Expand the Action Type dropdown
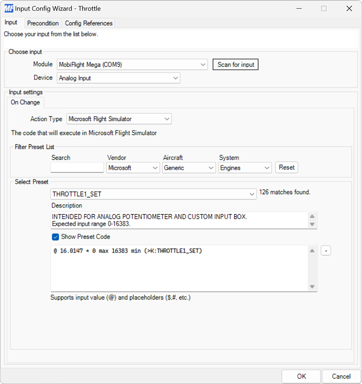Screen dimensions: 362x384 [167, 119]
